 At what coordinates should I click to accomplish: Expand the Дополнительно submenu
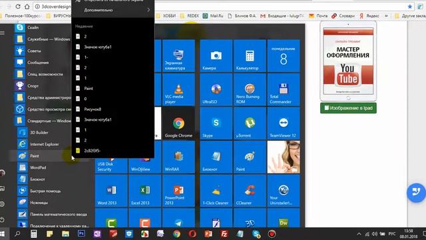pyautogui.click(x=113, y=10)
